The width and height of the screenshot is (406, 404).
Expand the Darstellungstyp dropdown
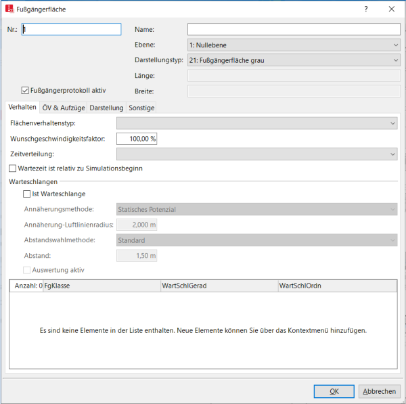point(294,60)
